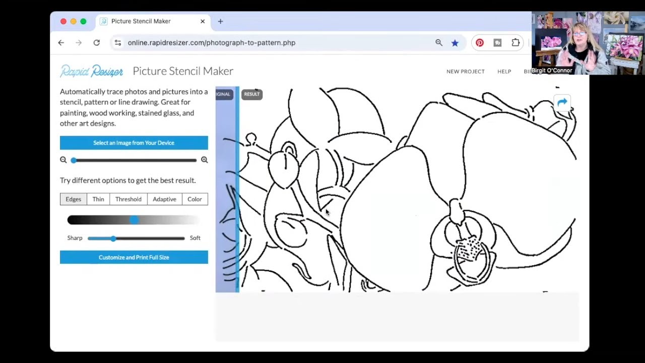This screenshot has height=363, width=645.
Task: Open the NEW PROJECT link
Action: pos(465,72)
